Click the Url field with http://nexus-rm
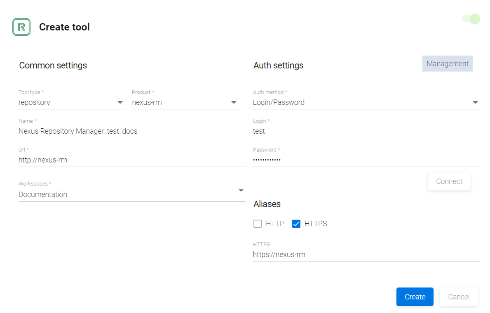 [132, 160]
